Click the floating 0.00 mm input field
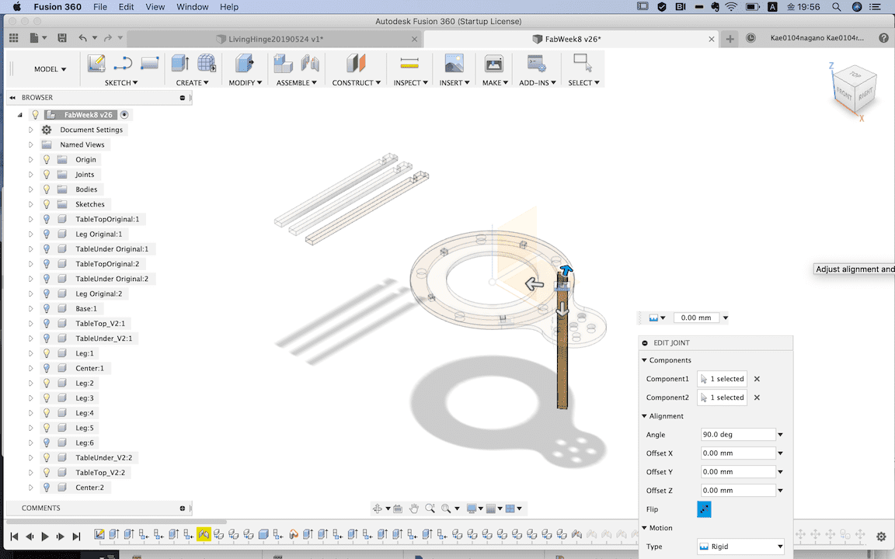Screen dimensions: 895x559 coord(696,318)
